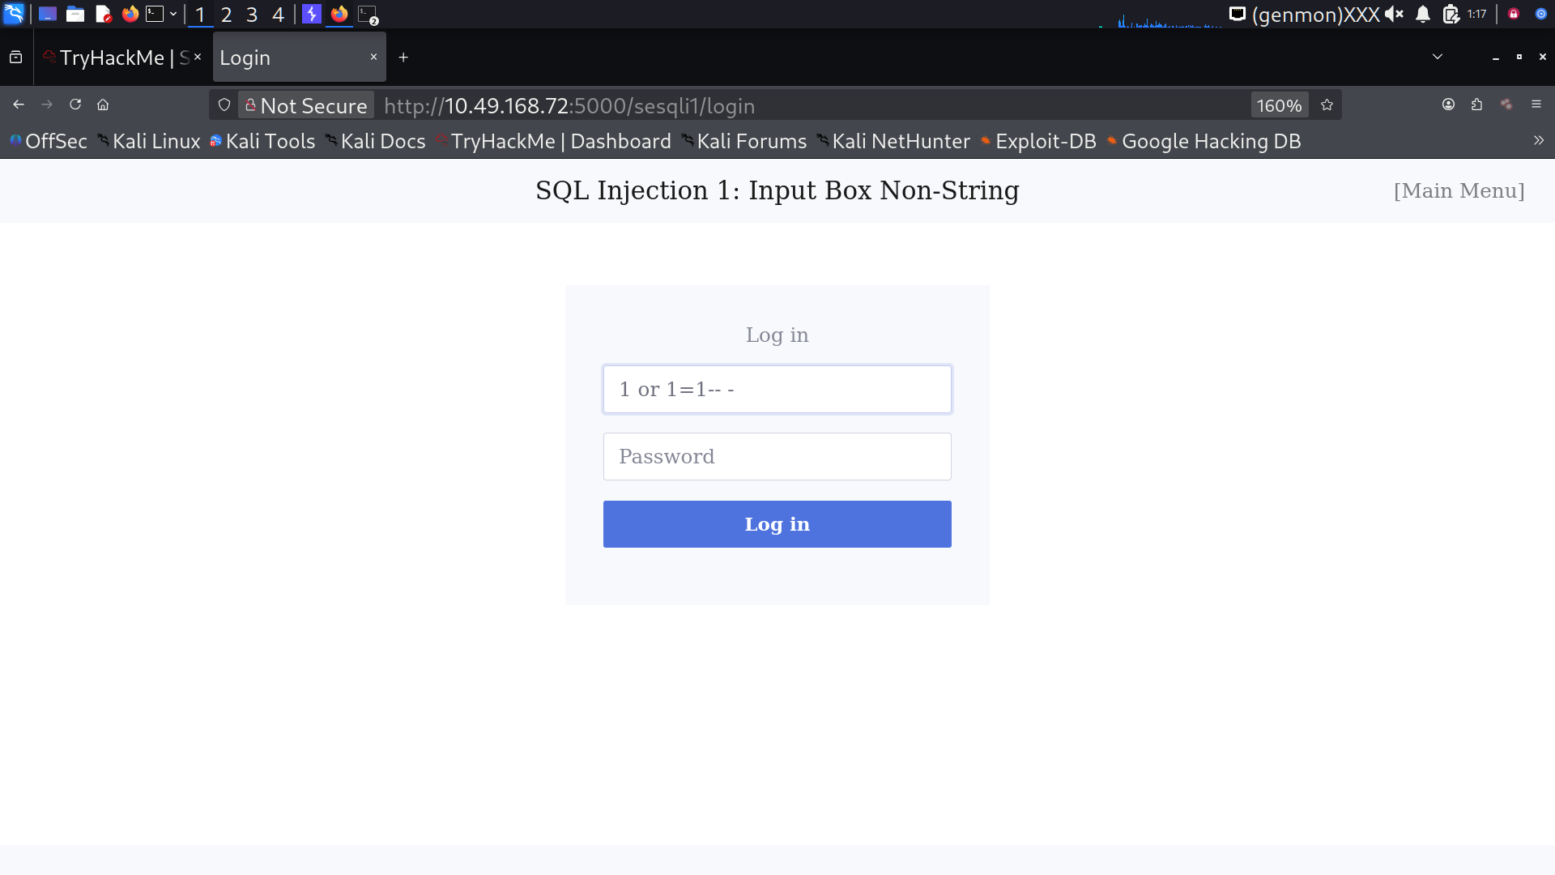Go to the browser home page
Screen dimensions: 1555x875
pos(103,105)
